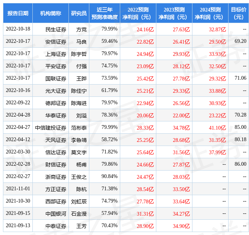Image resolution: width=249 pixels, height=235 pixels.
Task: Click 2023 profit forecast 34.90亿
Action: [x=181, y=226]
